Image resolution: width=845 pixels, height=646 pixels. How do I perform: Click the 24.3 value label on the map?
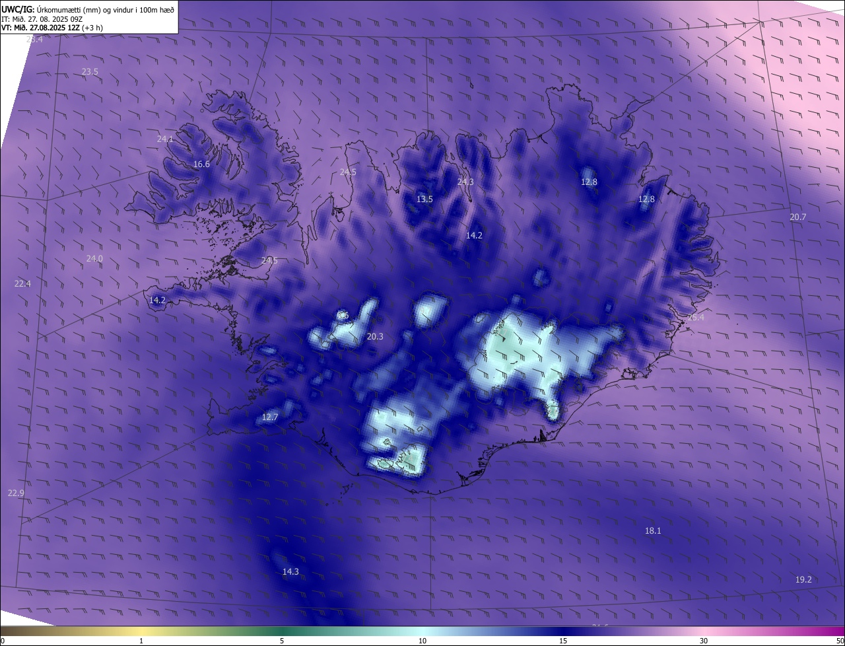pos(465,182)
